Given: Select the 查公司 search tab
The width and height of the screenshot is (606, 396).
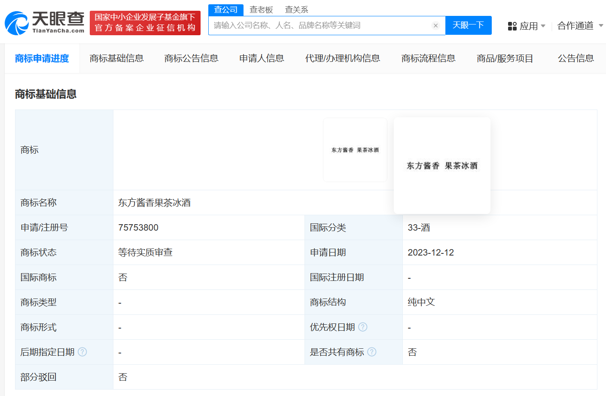Looking at the screenshot, I should coord(226,9).
